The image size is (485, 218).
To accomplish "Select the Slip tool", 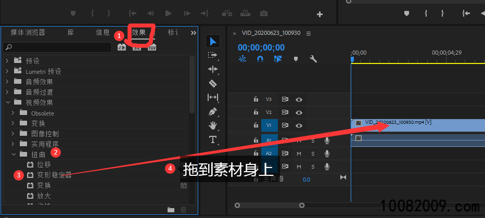I will 213,97.
